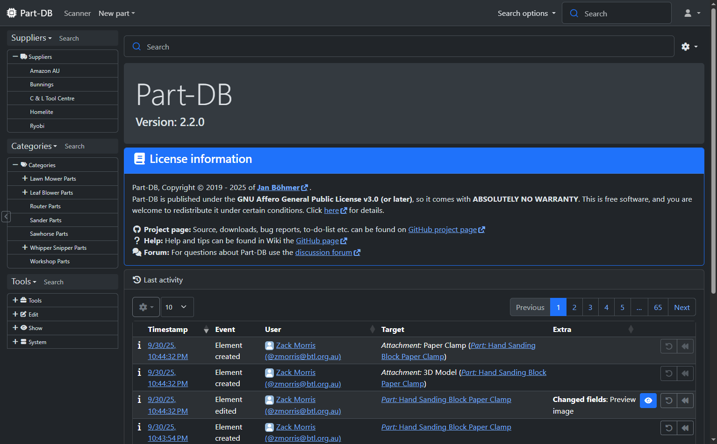This screenshot has height=444, width=717.
Task: Click the navbar Search field
Action: click(x=617, y=13)
